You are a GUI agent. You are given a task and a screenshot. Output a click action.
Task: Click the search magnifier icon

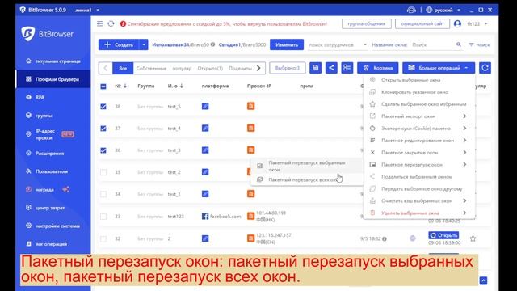click(459, 44)
